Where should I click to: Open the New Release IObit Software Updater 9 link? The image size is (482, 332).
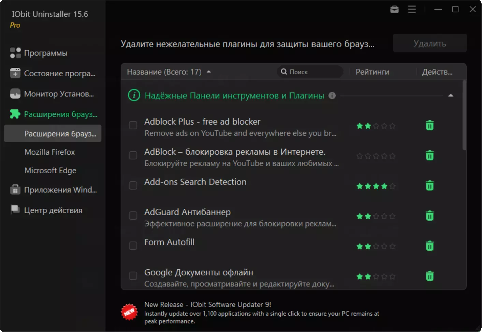(x=207, y=304)
